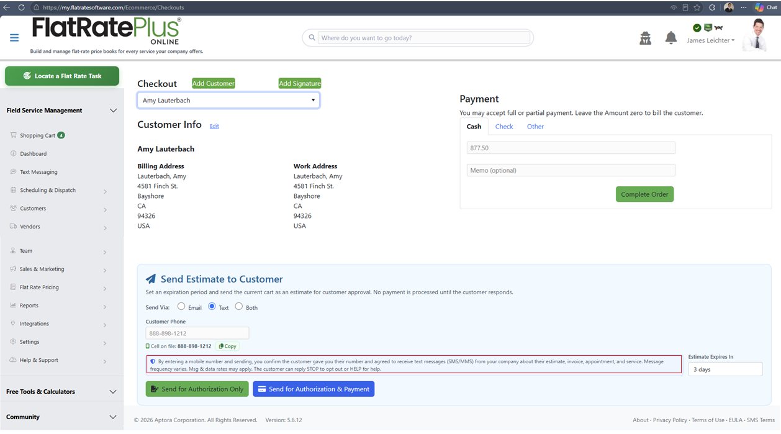781x434 pixels.
Task: Click the black belt badge icon
Action: click(x=719, y=28)
